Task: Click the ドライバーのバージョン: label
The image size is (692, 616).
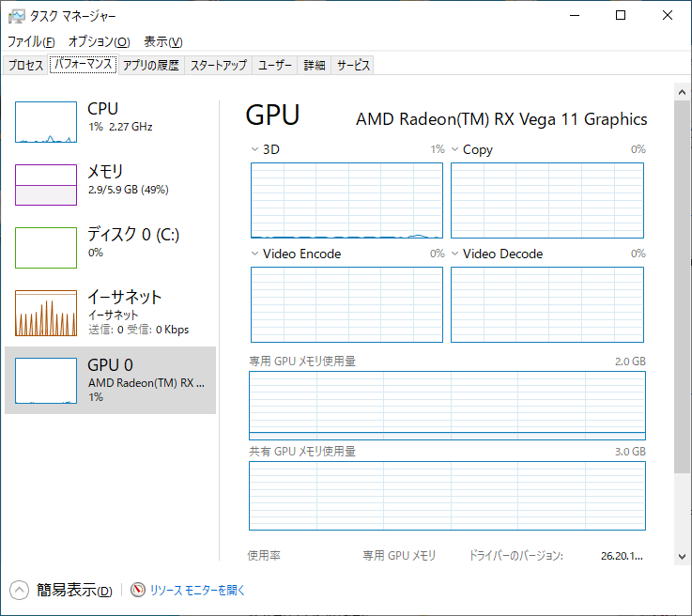Action: pyautogui.click(x=515, y=556)
